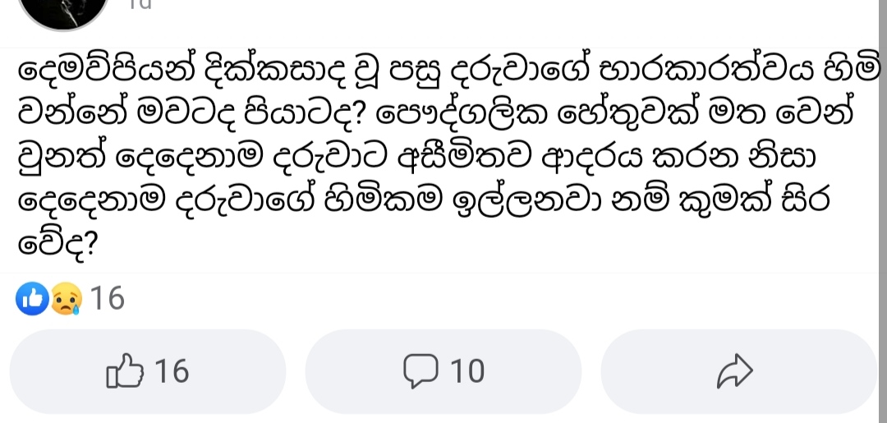Click the post line containing "හිමිකම ඉල්ලනවා"
This screenshot has width=887, height=423.
[x=425, y=200]
